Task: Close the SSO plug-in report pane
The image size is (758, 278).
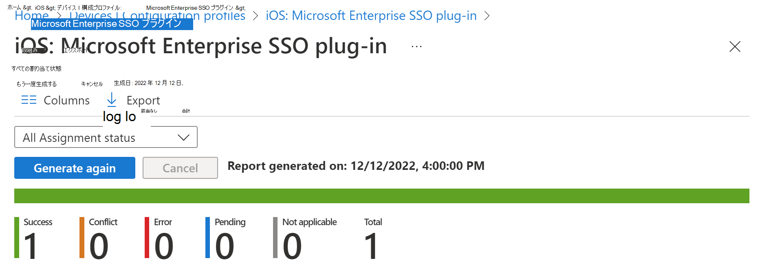Action: (x=734, y=47)
